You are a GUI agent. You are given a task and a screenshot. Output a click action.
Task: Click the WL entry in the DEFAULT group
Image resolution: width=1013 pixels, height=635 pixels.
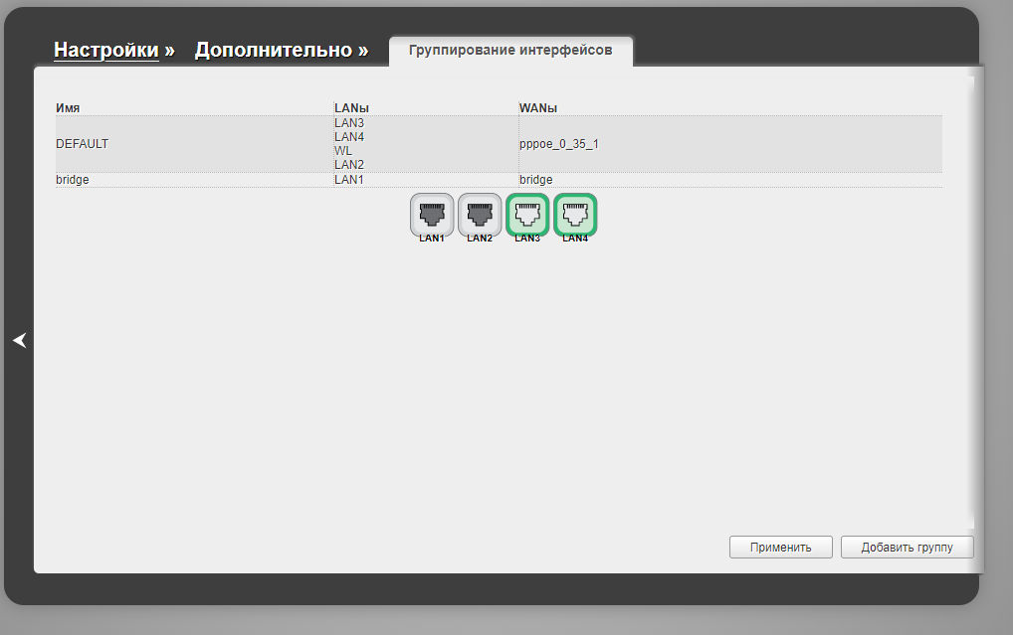[x=343, y=151]
